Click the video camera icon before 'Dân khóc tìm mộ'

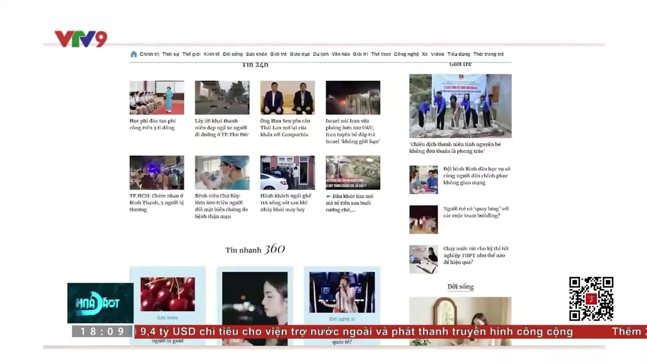(329, 196)
